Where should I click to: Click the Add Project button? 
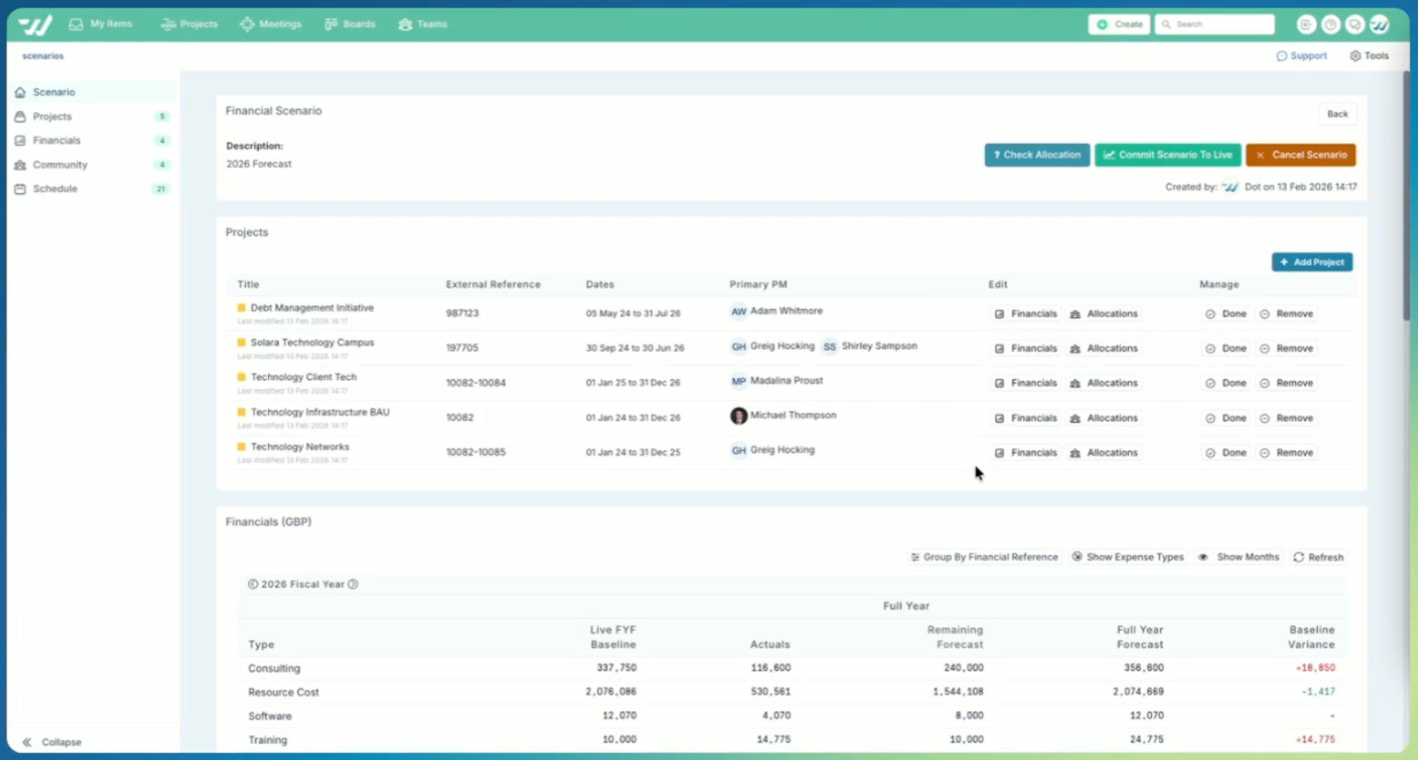click(x=1312, y=262)
